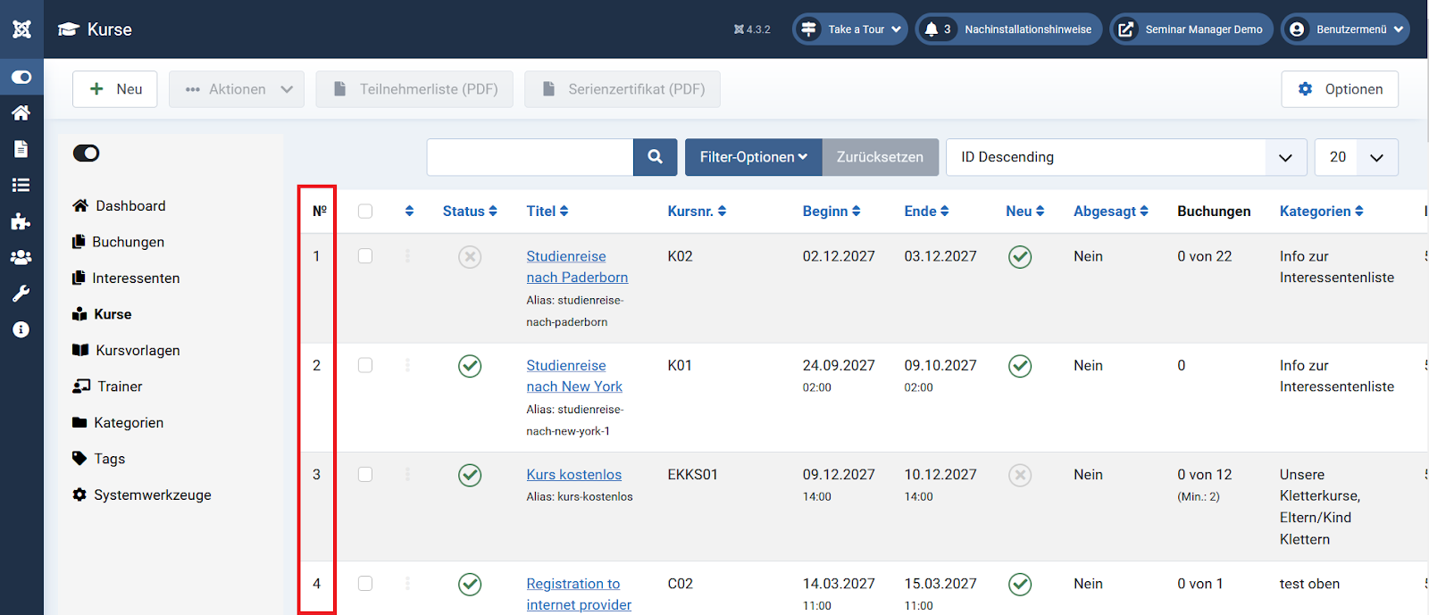Image resolution: width=1429 pixels, height=615 pixels.
Task: Toggle Neu checkmark for Studienreise nach Paderborn
Action: pyautogui.click(x=1020, y=257)
